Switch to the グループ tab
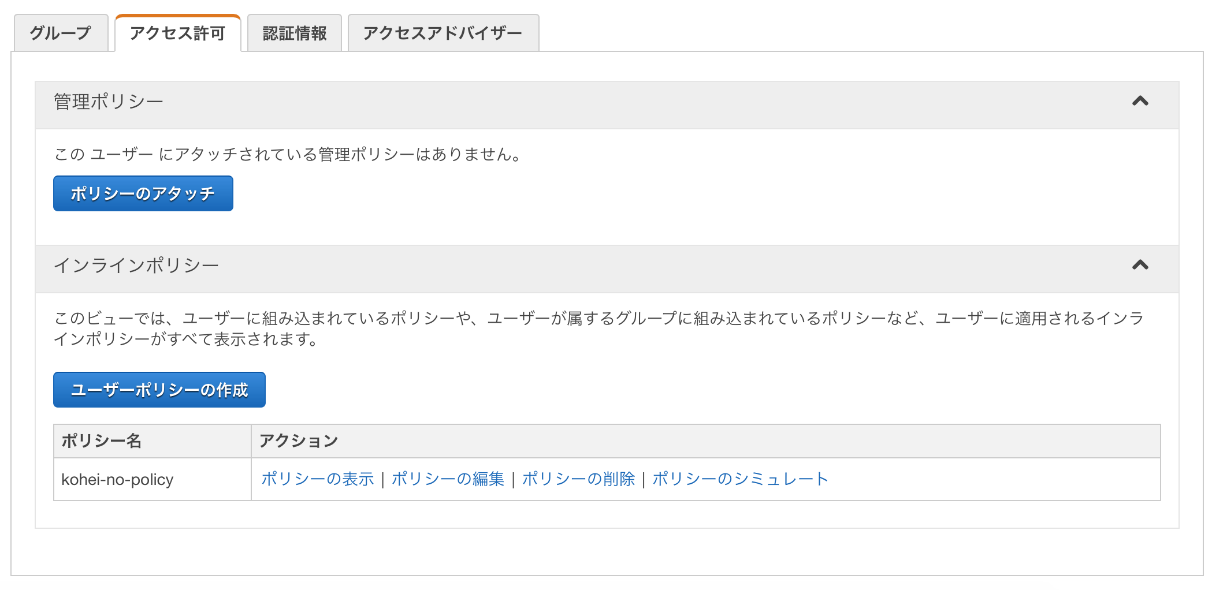The image size is (1212, 590). (60, 33)
